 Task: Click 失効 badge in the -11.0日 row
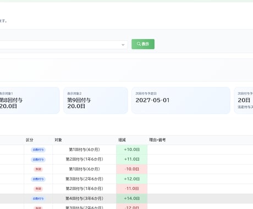(38, 189)
